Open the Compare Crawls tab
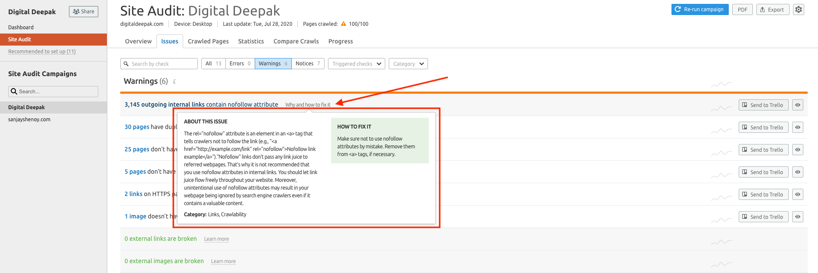The width and height of the screenshot is (818, 273). click(x=296, y=41)
